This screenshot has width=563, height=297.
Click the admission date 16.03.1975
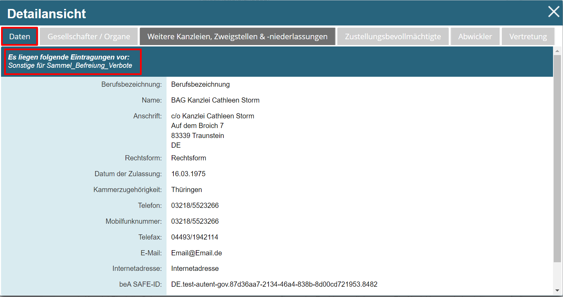click(x=188, y=174)
